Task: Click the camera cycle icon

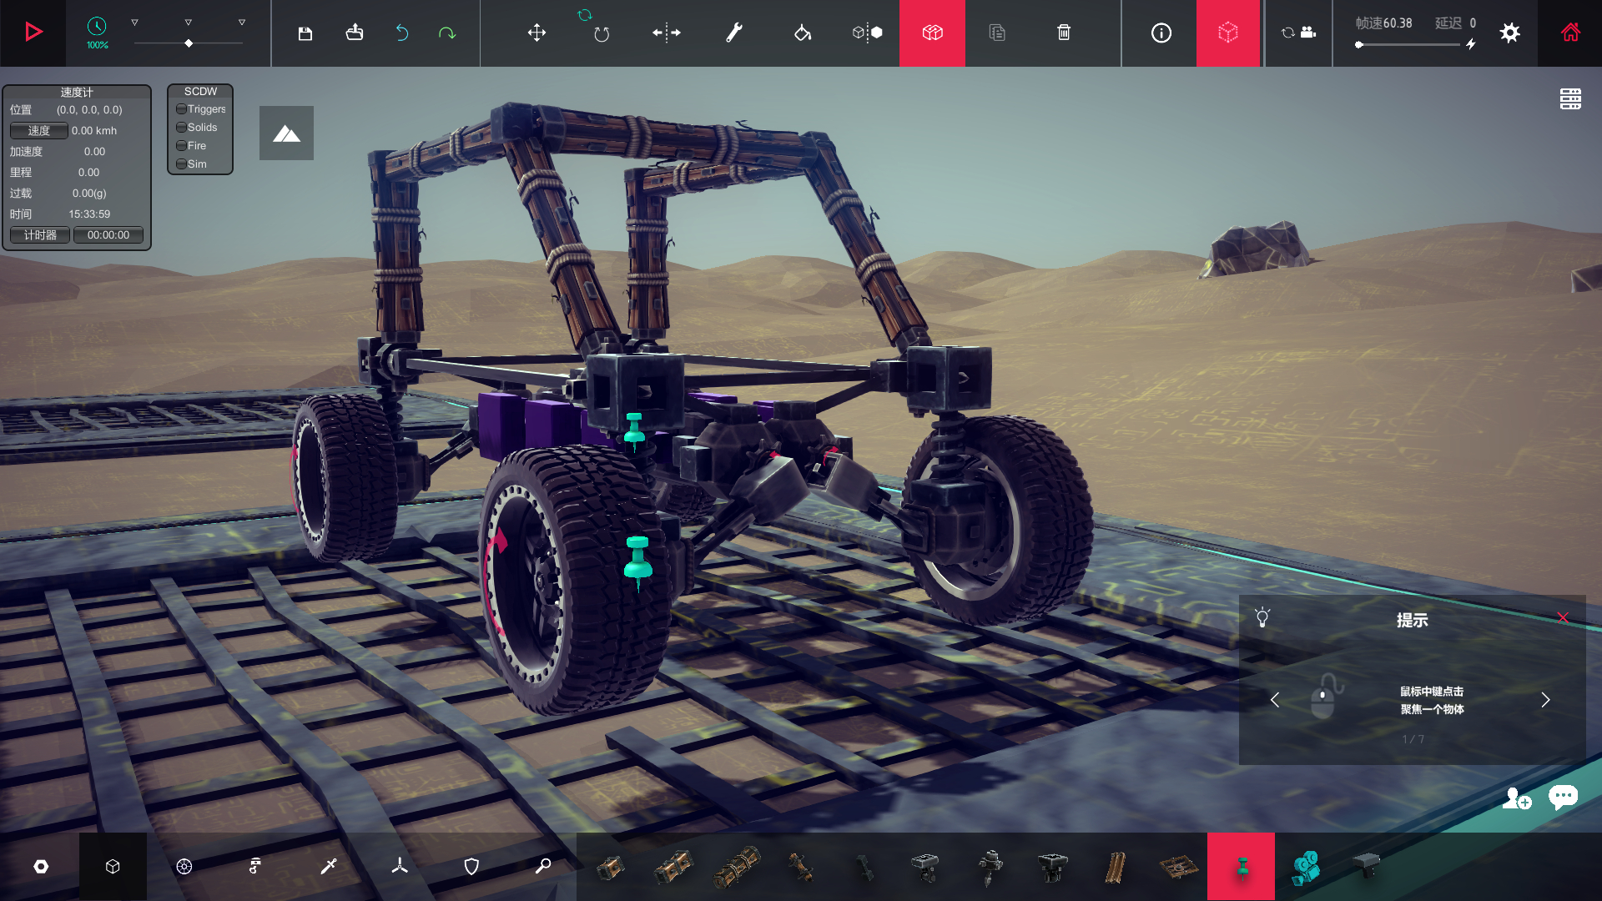Action: click(x=1298, y=33)
